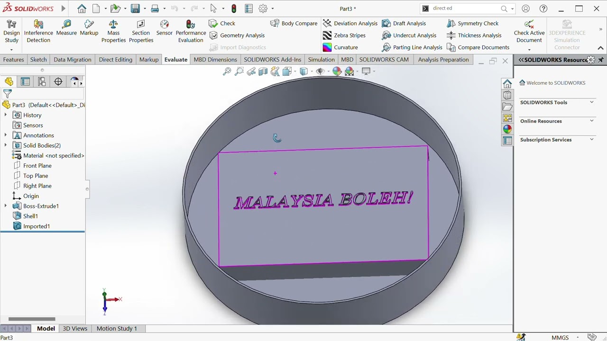Toggle Undercut Analysis
The image size is (607, 341).
click(x=409, y=36)
